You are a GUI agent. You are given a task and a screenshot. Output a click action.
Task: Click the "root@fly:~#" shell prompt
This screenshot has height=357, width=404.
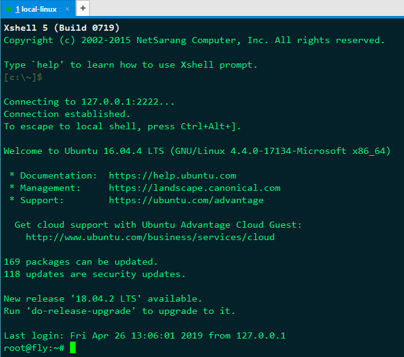point(34,348)
